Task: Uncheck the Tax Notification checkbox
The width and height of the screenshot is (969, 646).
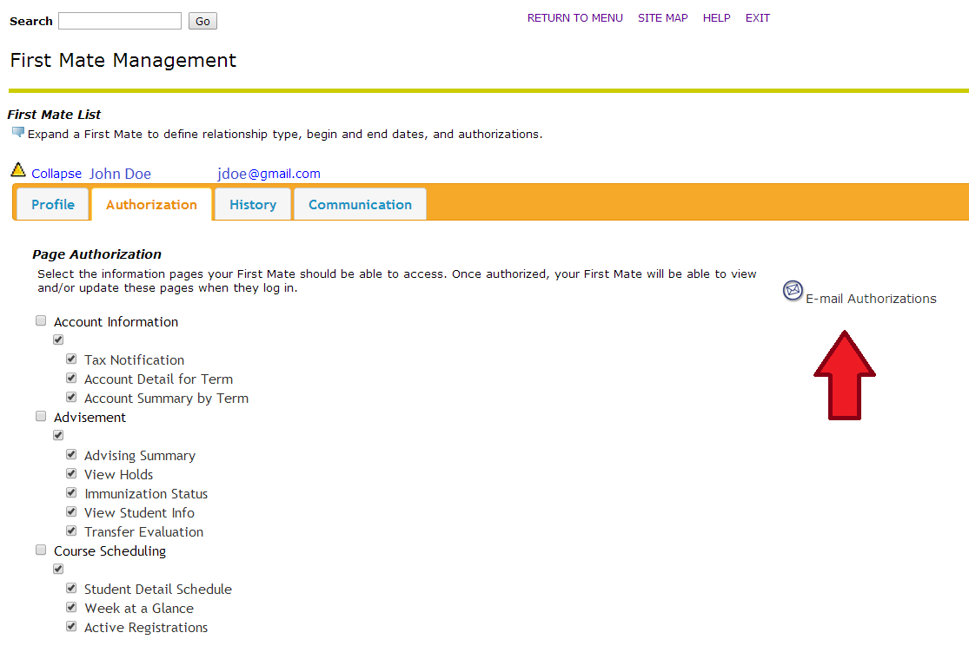Action: click(71, 359)
